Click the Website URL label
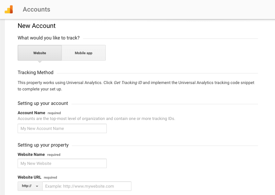 29,177
